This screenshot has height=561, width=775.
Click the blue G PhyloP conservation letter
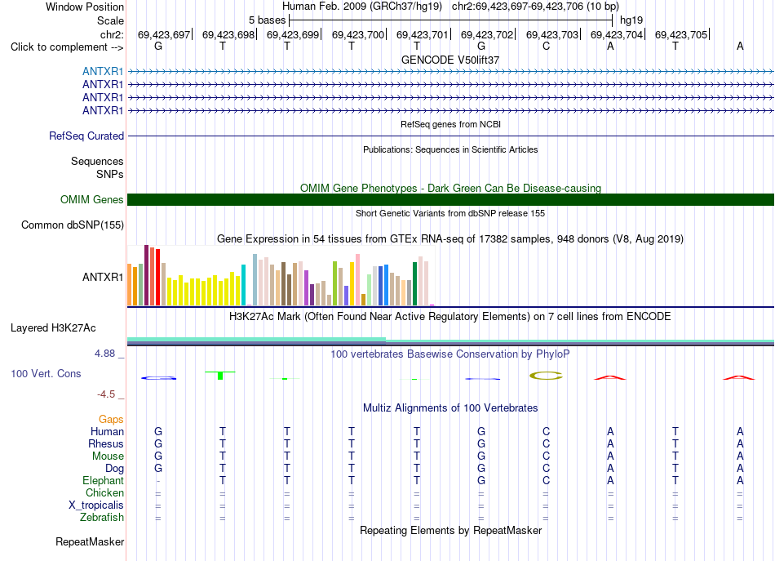(158, 378)
